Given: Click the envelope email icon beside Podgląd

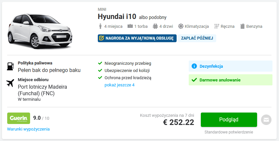Looking at the screenshot, I should pos(266,120).
